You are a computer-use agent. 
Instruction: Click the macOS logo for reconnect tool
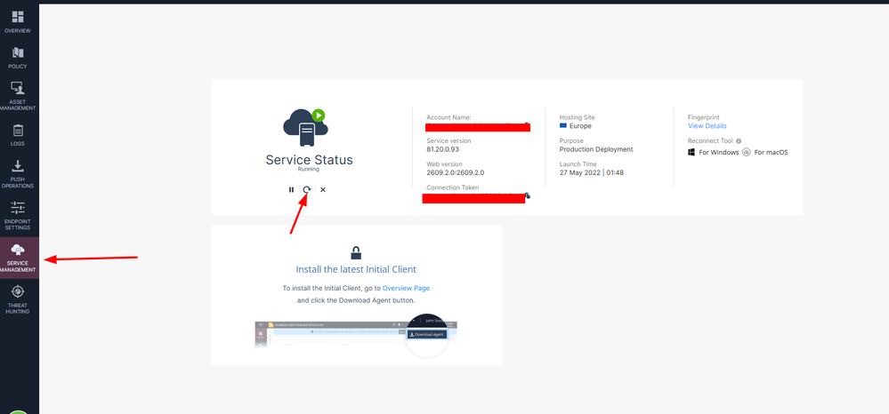[747, 152]
